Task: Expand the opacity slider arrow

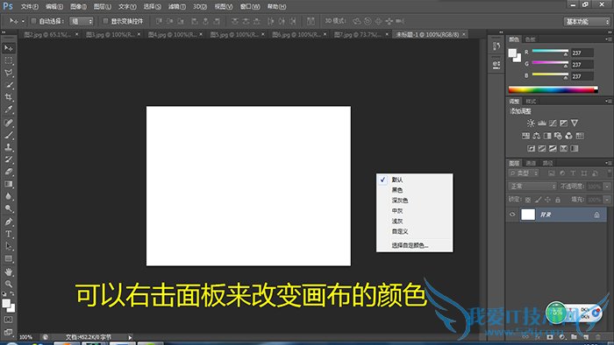Action: coord(607,187)
